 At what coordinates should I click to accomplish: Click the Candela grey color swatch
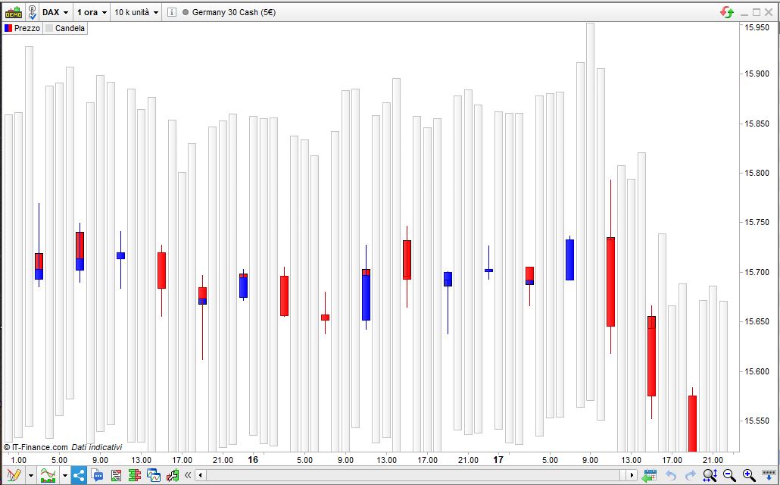pyautogui.click(x=49, y=28)
